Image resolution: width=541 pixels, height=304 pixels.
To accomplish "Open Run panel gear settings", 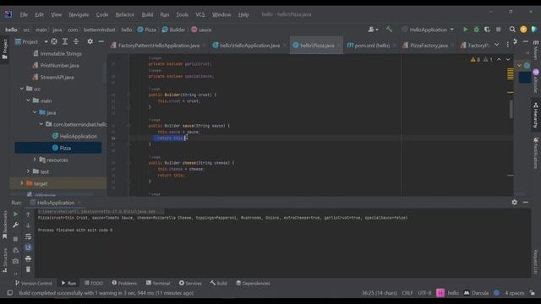I will click(x=515, y=203).
